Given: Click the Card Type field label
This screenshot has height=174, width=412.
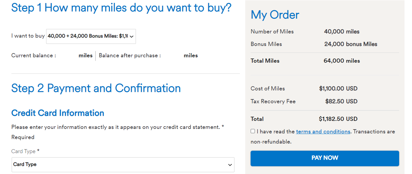Looking at the screenshot, I should pos(24,151).
